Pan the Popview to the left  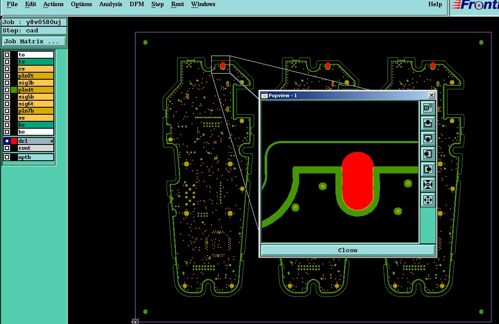428,154
